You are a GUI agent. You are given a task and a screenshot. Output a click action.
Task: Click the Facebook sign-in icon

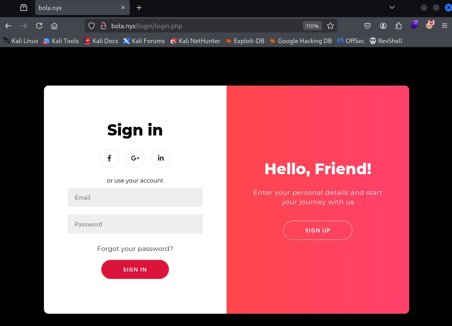(109, 158)
